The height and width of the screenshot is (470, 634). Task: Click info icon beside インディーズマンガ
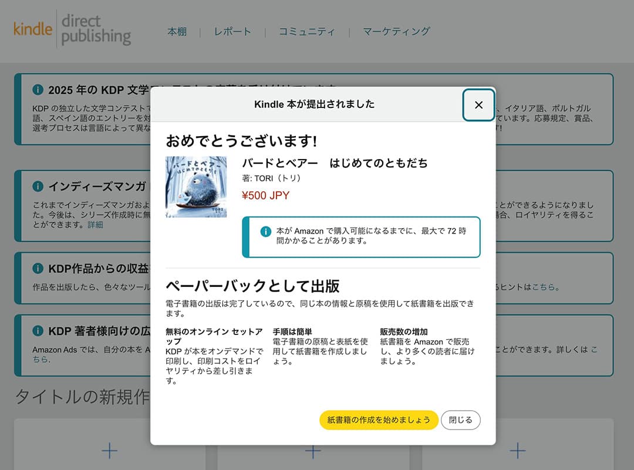point(38,186)
